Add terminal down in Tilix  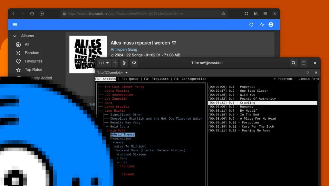click(x=134, y=63)
